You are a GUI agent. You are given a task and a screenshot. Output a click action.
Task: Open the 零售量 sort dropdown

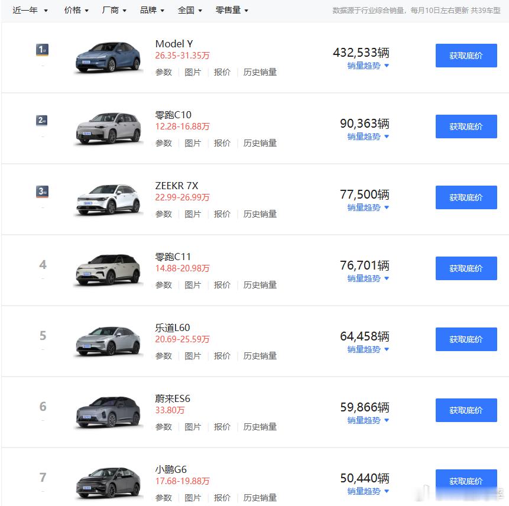pyautogui.click(x=232, y=10)
